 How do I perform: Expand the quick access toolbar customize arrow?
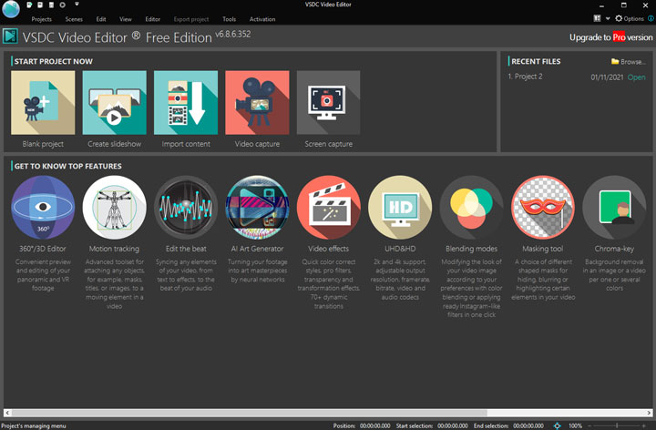pyautogui.click(x=77, y=5)
